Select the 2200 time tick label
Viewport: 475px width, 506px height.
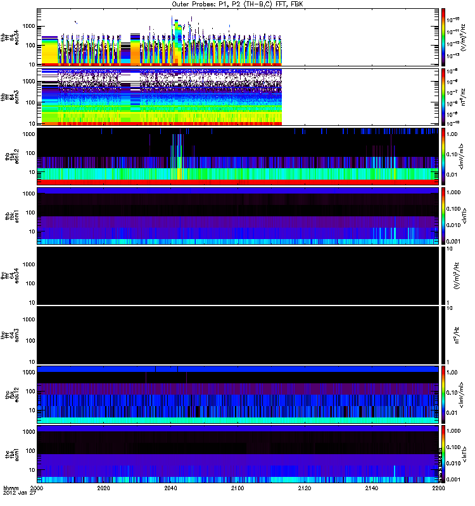436,489
